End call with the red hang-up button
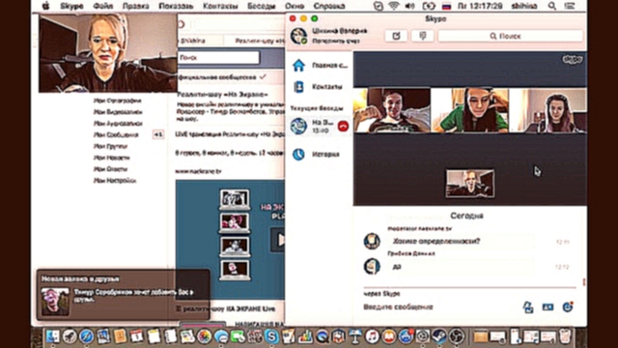 (344, 127)
